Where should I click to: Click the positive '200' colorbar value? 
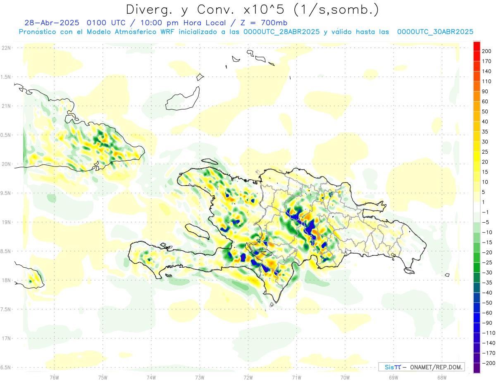pyautogui.click(x=487, y=51)
